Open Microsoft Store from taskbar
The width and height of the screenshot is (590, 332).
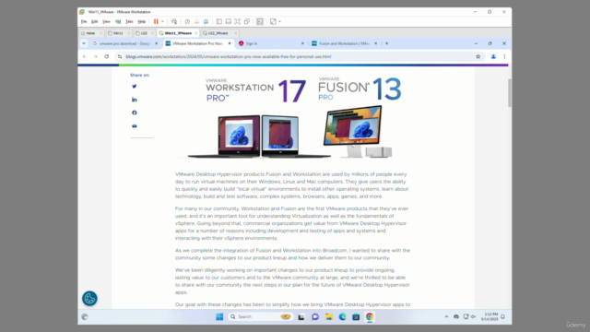[x=356, y=317]
